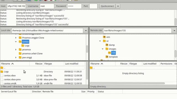Viewport: 177px width, 99px height.
Task: Collapse the centos folder in local tree
Action: pos(16,42)
